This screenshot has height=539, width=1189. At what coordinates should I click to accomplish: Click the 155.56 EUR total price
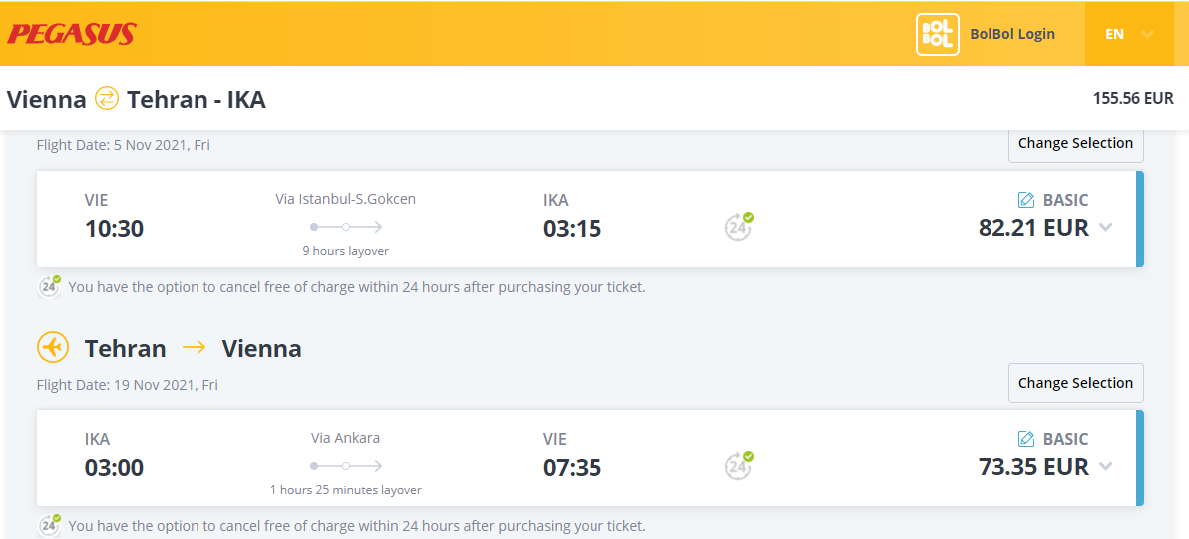click(1133, 98)
